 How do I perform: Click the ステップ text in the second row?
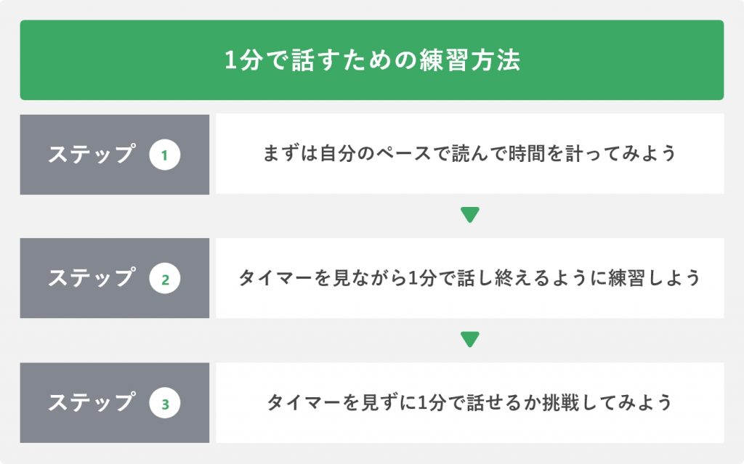(x=92, y=277)
